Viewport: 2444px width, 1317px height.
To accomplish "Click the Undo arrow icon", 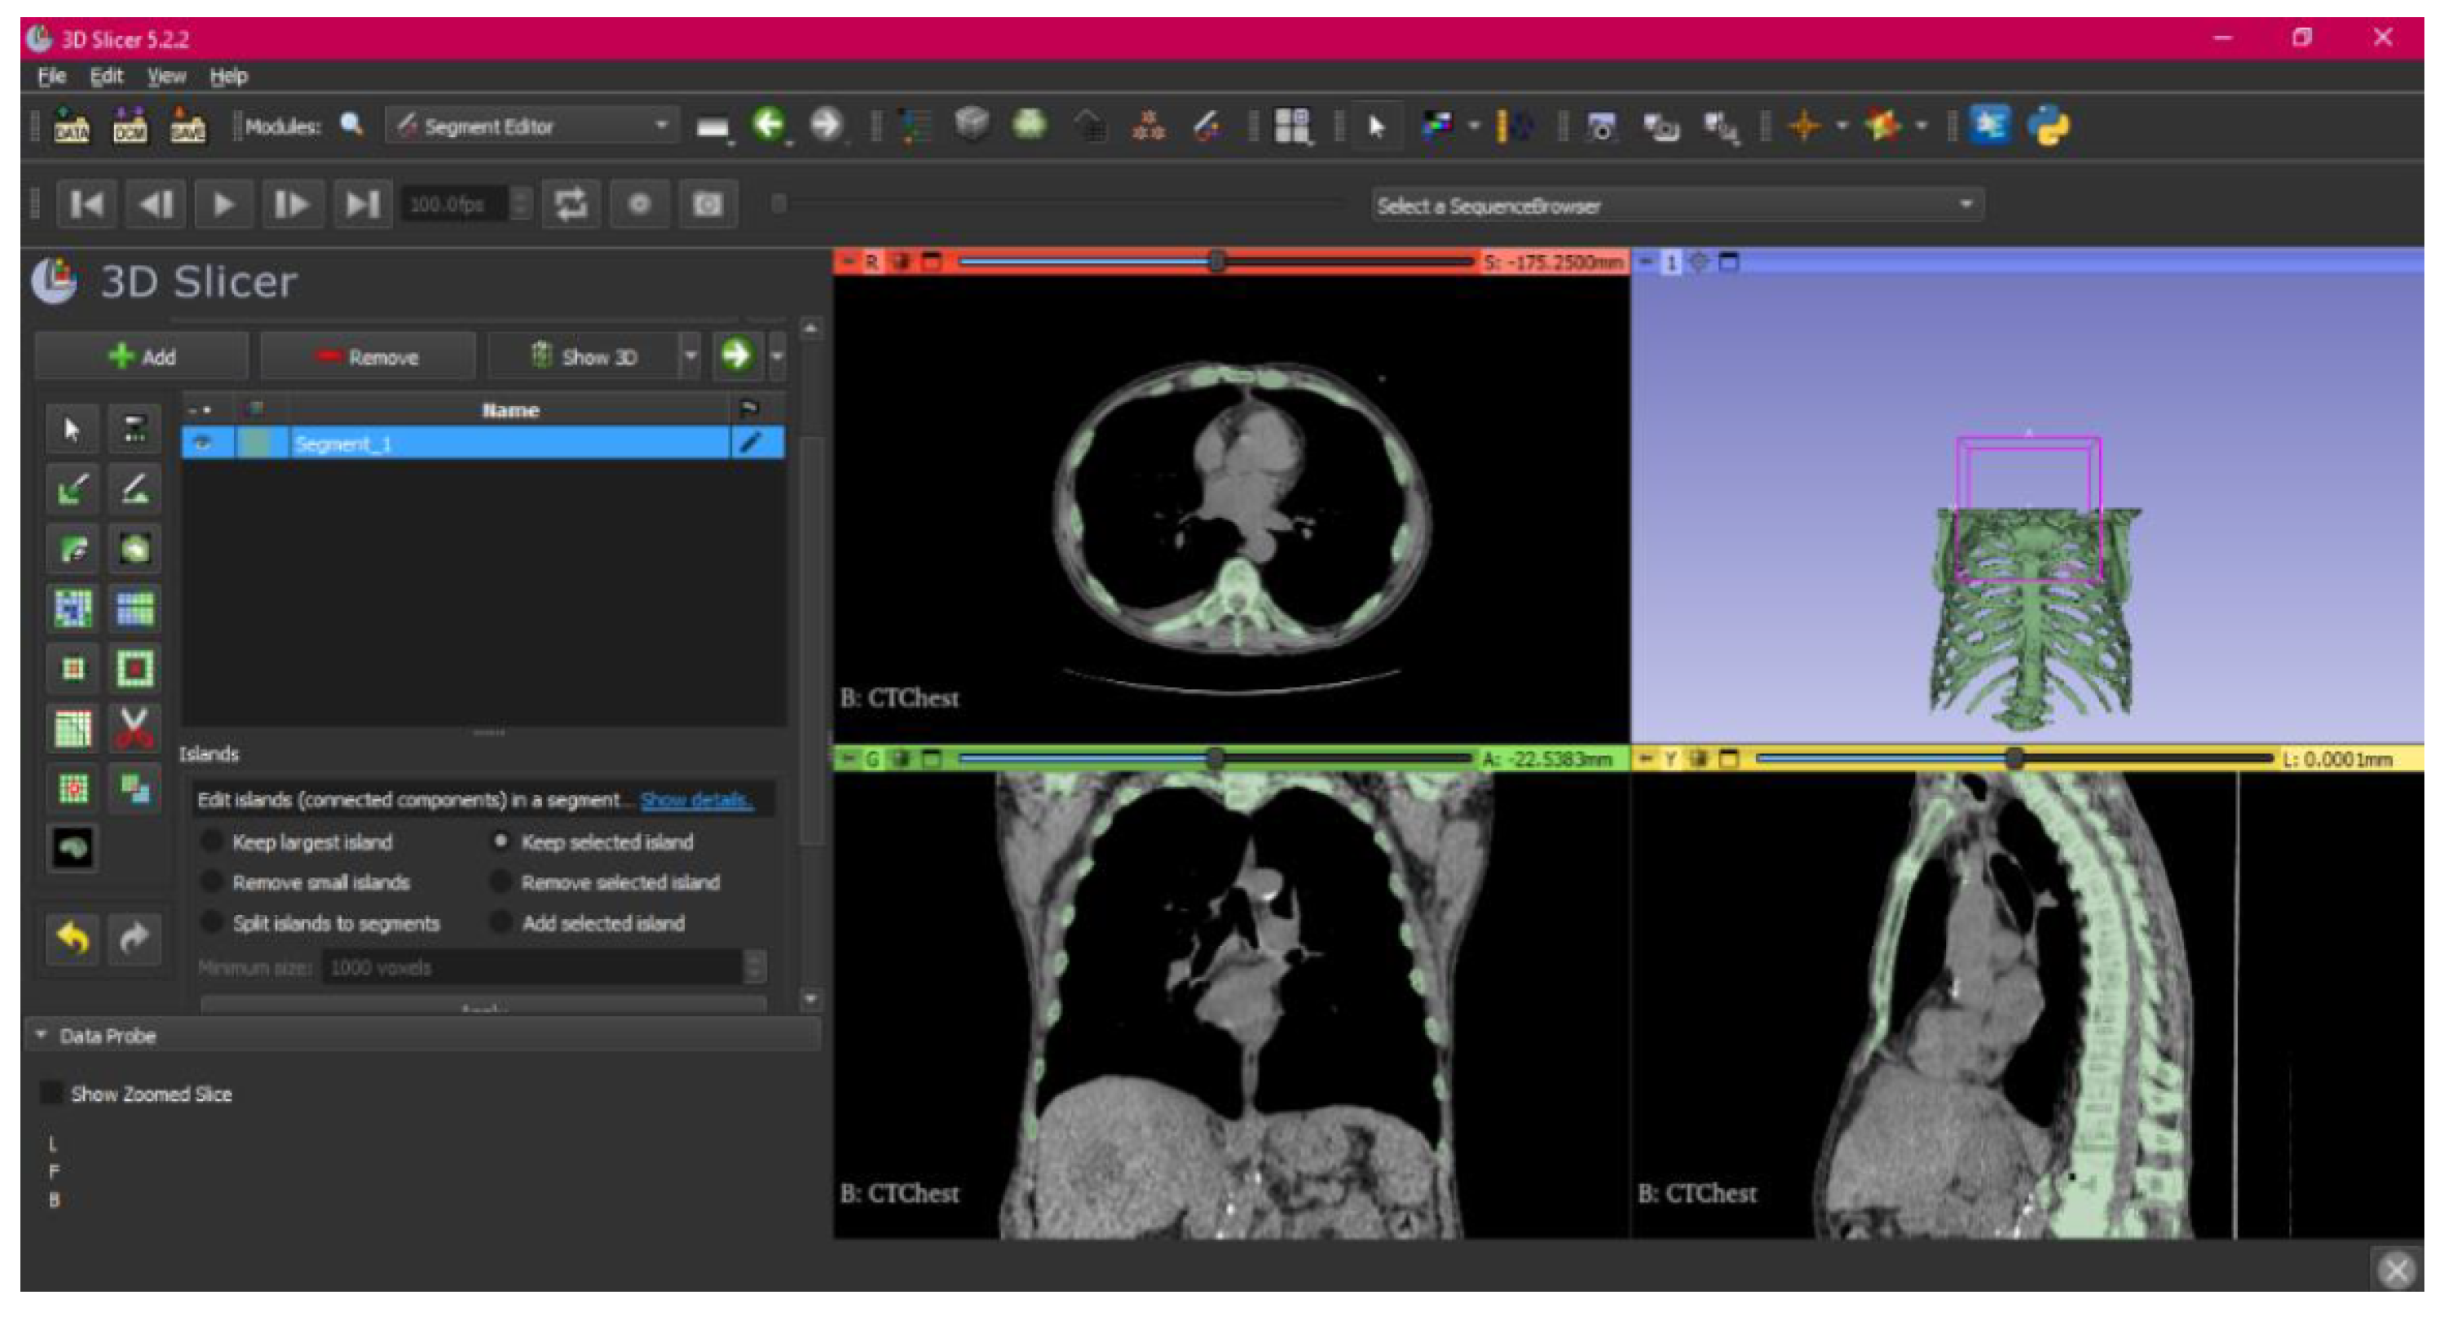I will click(72, 939).
